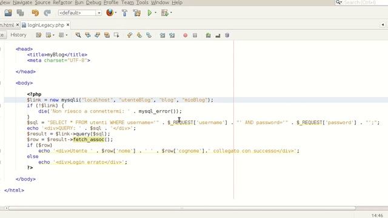Click the Find Previous Occurrence icon
The width and height of the screenshot is (388, 218).
click(87, 35)
